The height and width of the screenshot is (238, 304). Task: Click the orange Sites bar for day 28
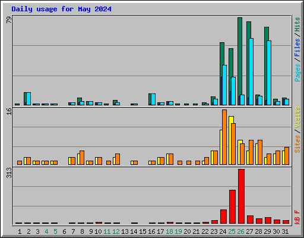point(260,152)
